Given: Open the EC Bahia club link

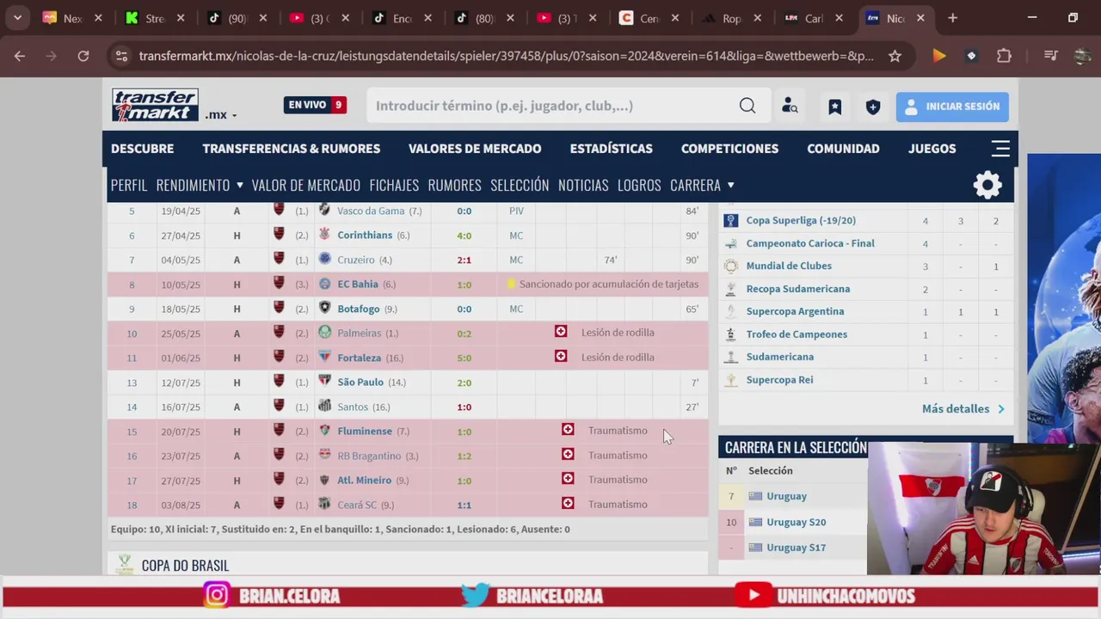Looking at the screenshot, I should point(358,284).
